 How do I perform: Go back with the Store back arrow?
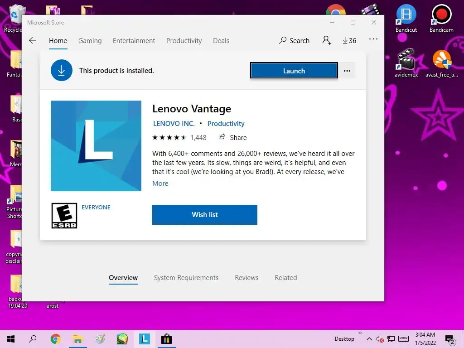pyautogui.click(x=33, y=40)
